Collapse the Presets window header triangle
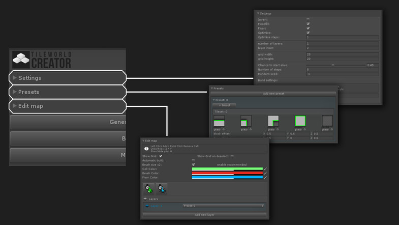 pyautogui.click(x=212, y=88)
